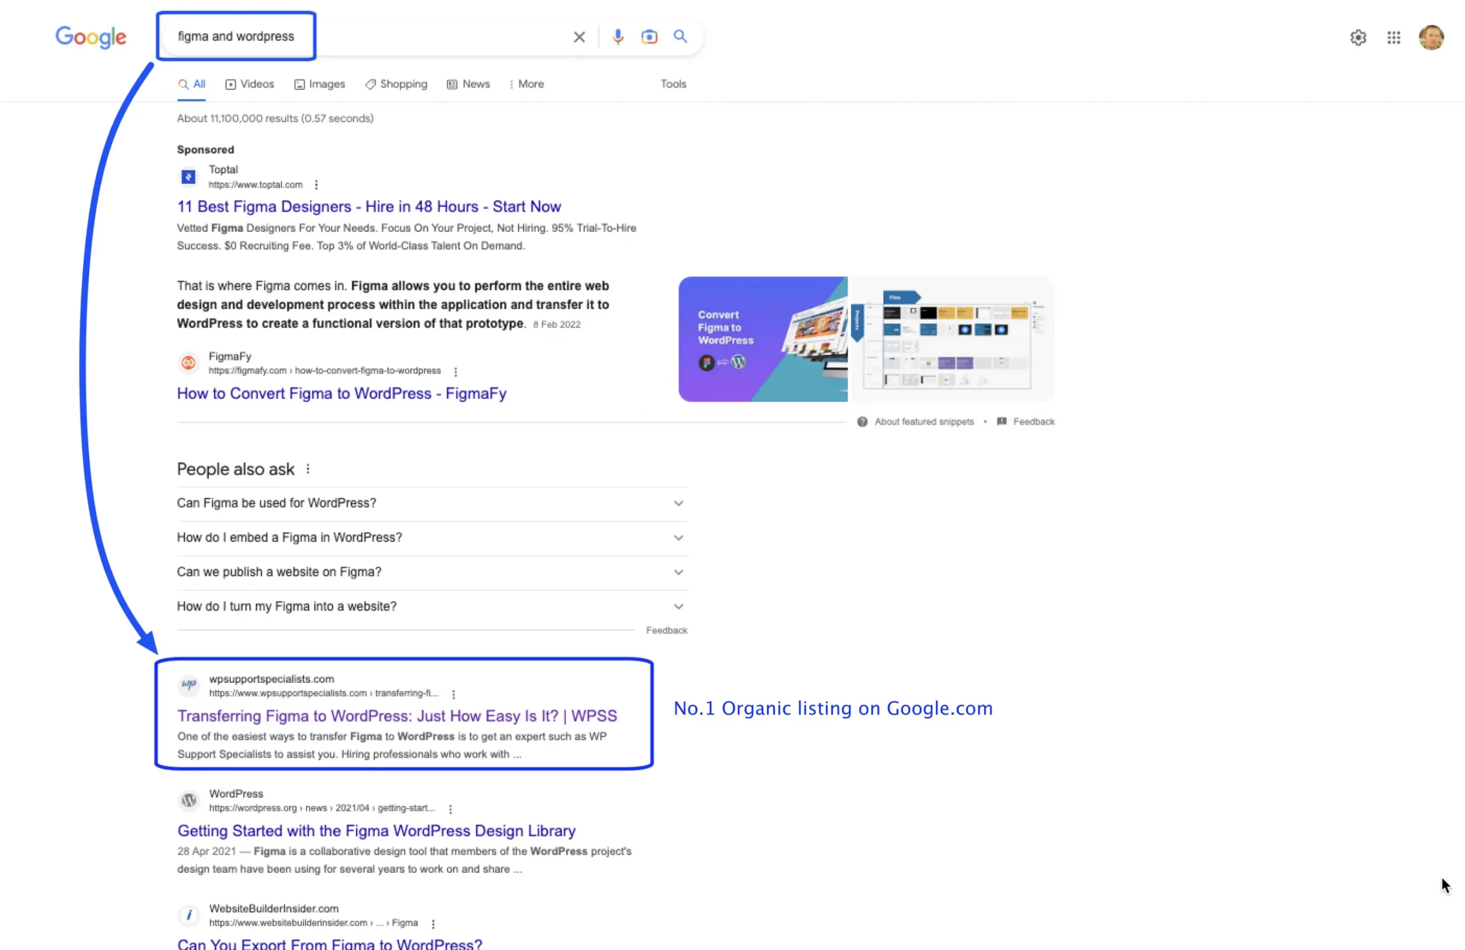Open options menu beside wpsupportspecialists URL
Screen dimensions: 1465x950
453,694
